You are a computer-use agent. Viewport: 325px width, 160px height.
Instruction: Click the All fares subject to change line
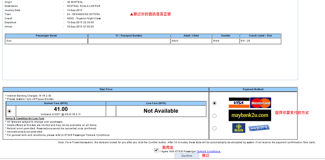pyautogui.click(x=34, y=122)
